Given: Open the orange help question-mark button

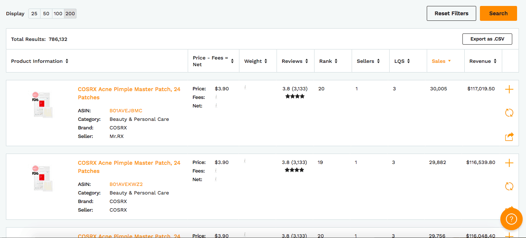Looking at the screenshot, I should (512, 219).
